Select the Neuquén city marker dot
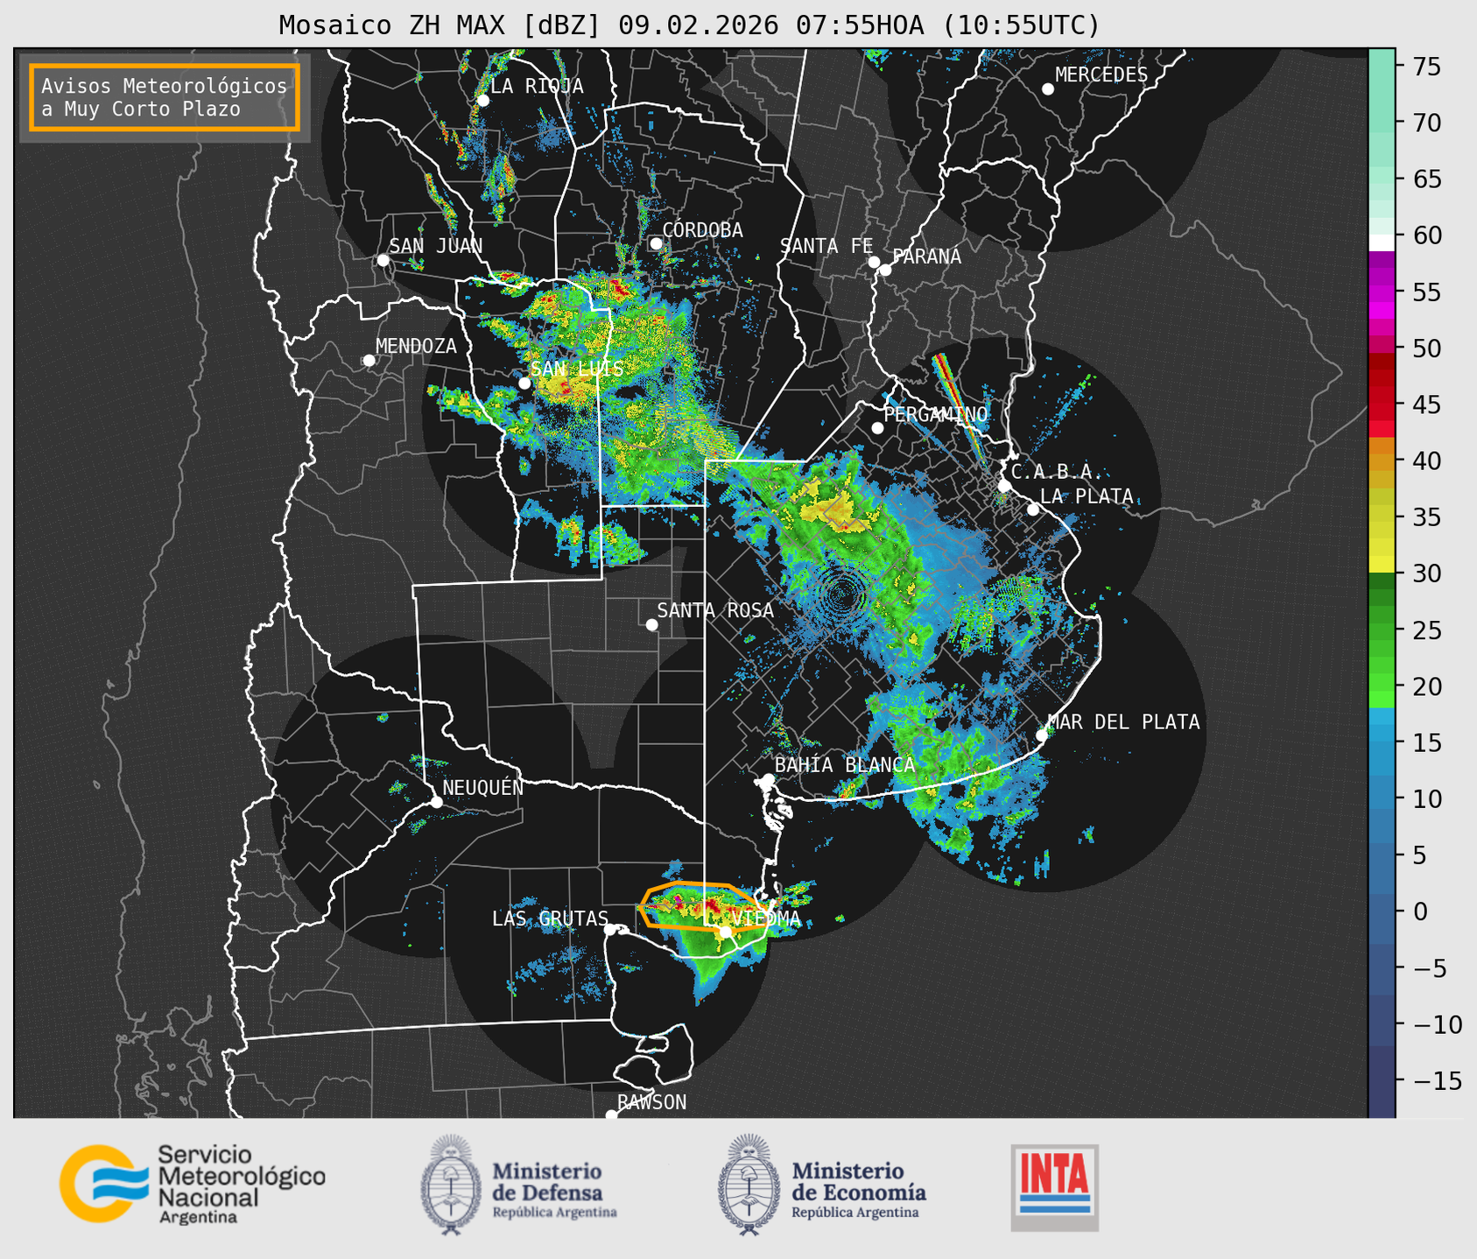The width and height of the screenshot is (1477, 1259). [436, 802]
